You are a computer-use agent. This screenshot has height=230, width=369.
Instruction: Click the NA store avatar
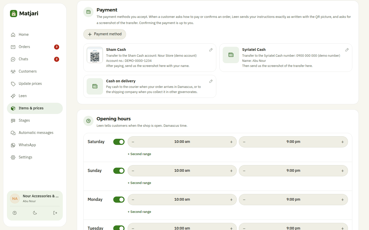15,199
